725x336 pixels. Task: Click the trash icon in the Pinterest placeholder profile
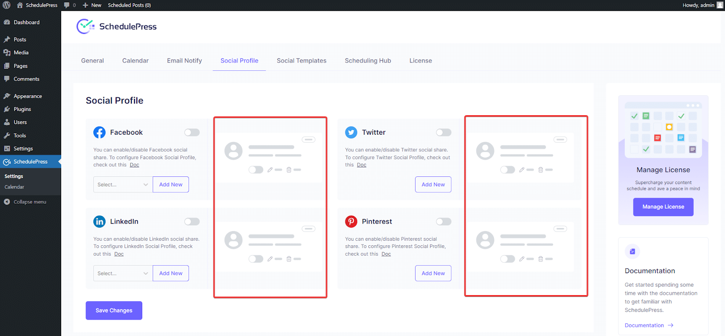point(541,259)
